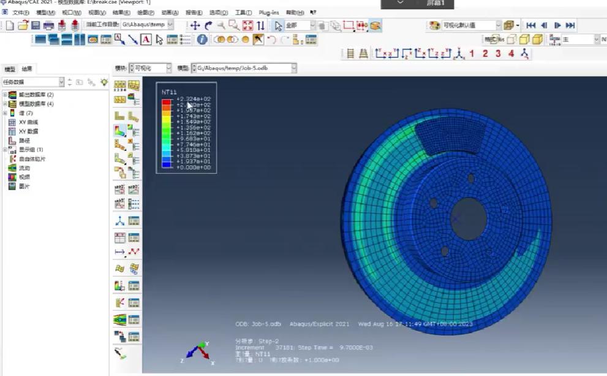Turn off perspective using parallel projection icon
The height and width of the screenshot is (376, 607).
[350, 53]
